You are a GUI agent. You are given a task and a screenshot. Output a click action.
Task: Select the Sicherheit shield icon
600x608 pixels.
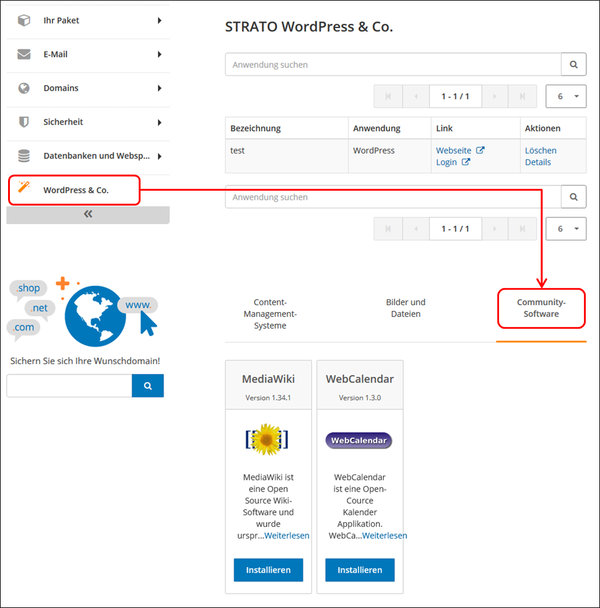[x=24, y=122]
